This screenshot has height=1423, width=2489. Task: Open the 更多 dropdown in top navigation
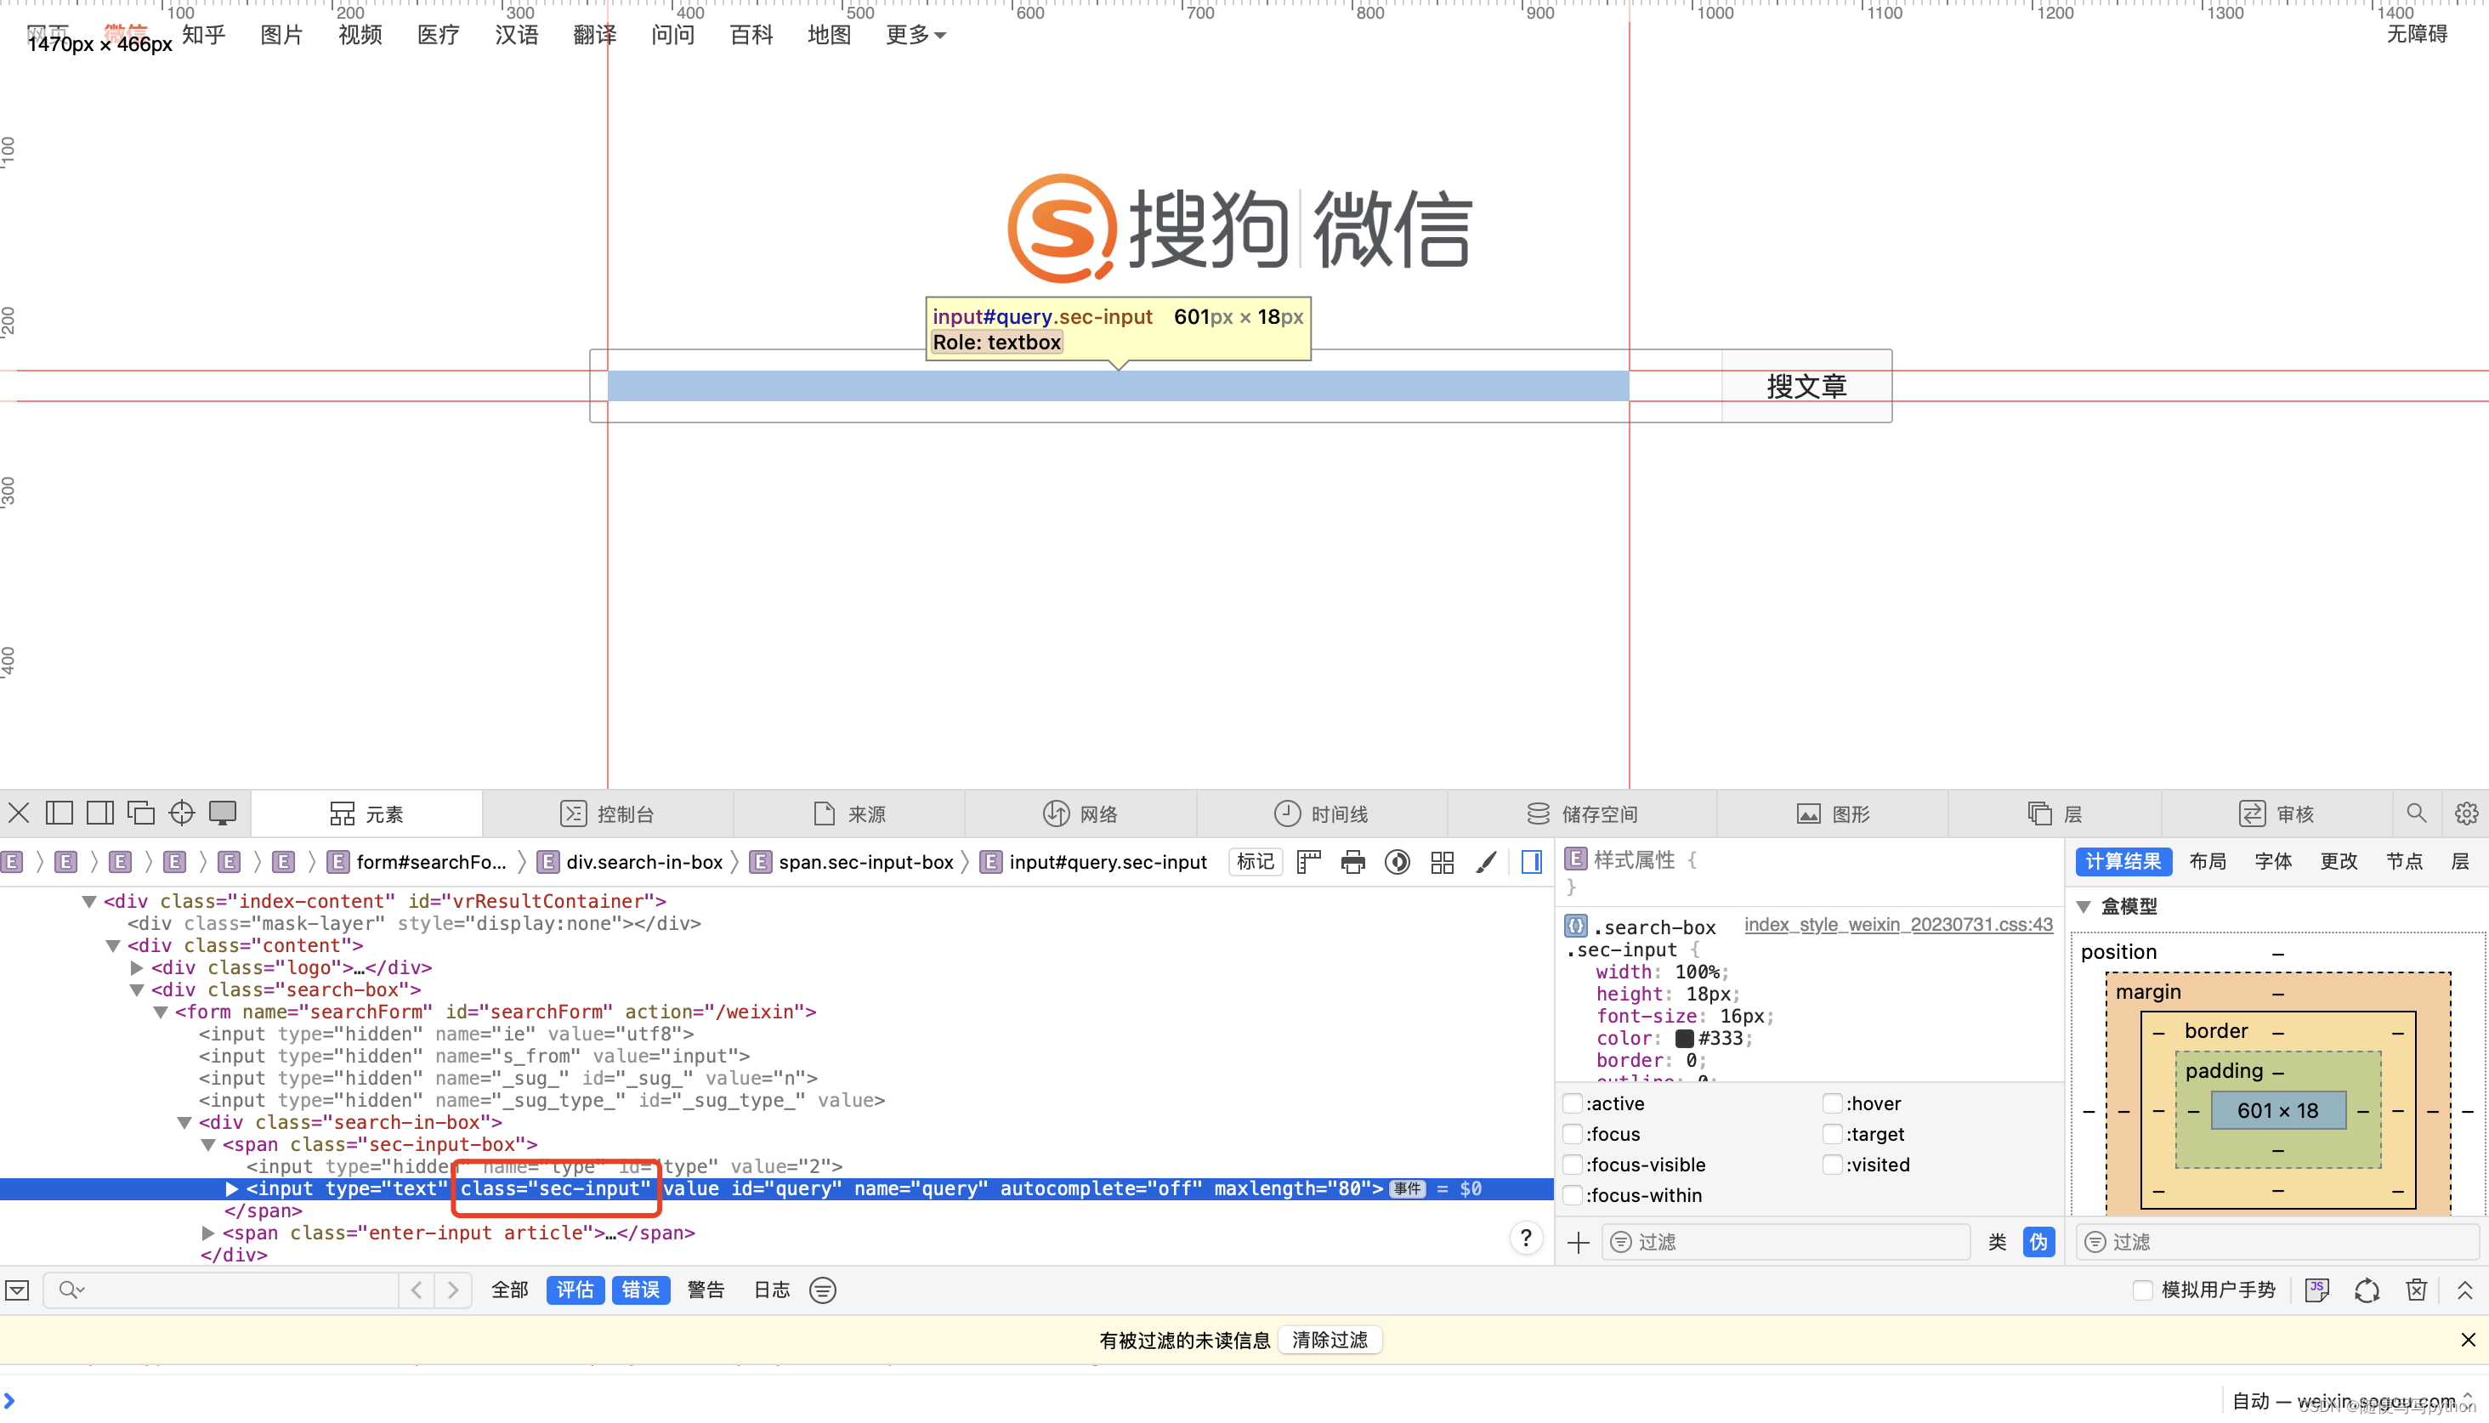[x=915, y=35]
